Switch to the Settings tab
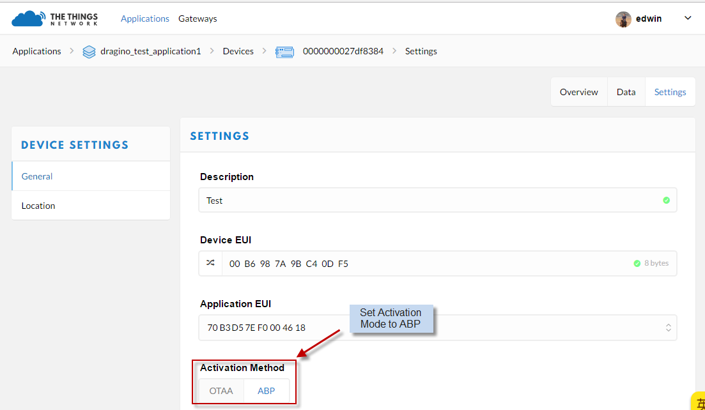The image size is (705, 410). tap(670, 91)
